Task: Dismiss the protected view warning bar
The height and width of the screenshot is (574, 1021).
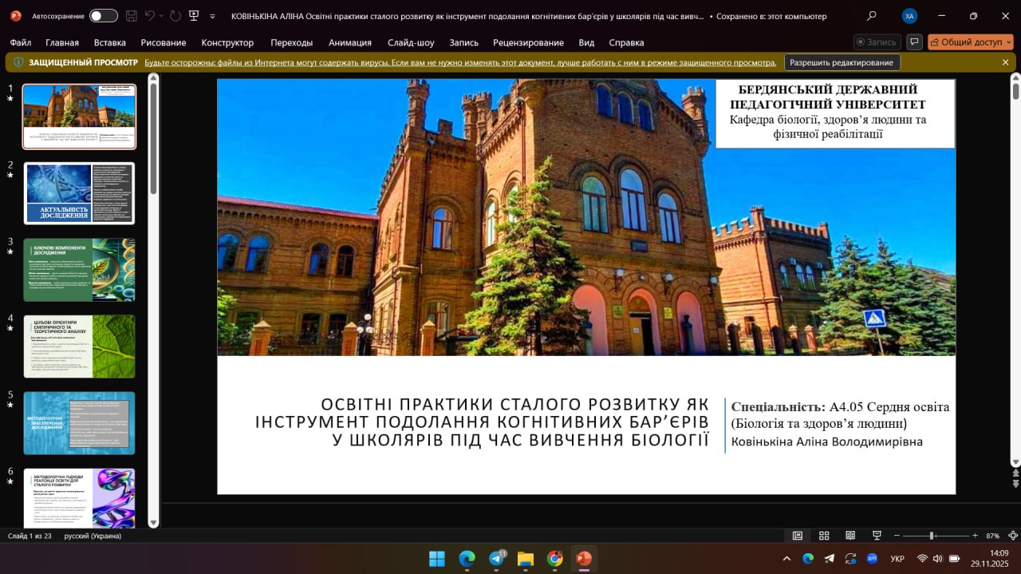Action: [1005, 62]
